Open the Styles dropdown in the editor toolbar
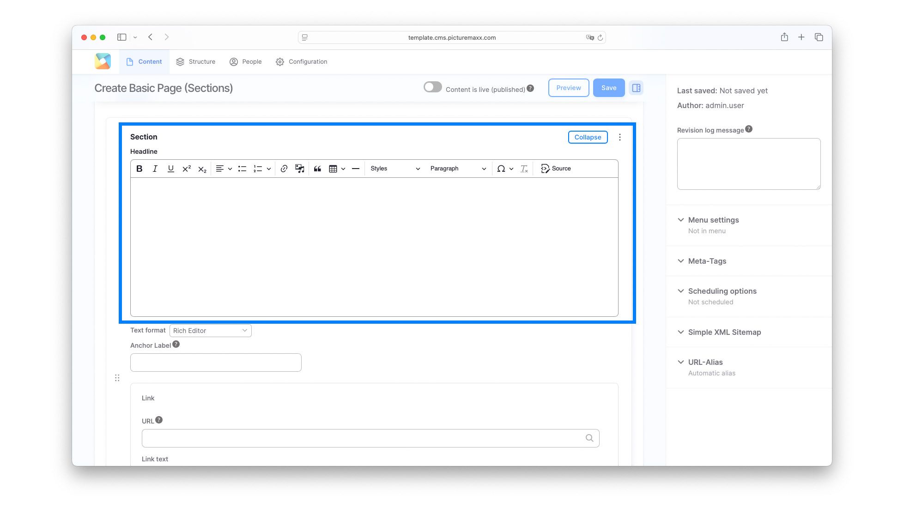This screenshot has height=508, width=904. (395, 168)
